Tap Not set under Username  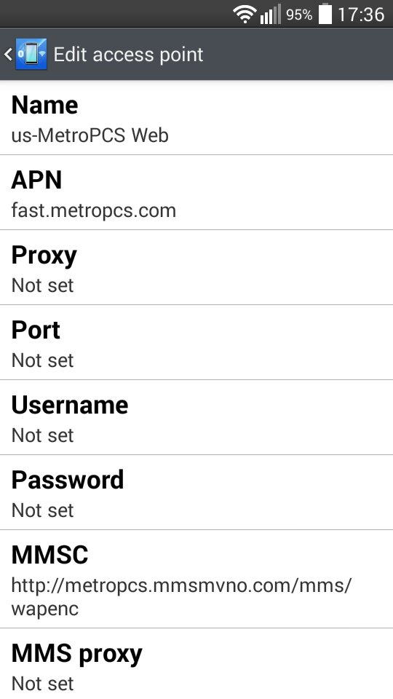43,435
